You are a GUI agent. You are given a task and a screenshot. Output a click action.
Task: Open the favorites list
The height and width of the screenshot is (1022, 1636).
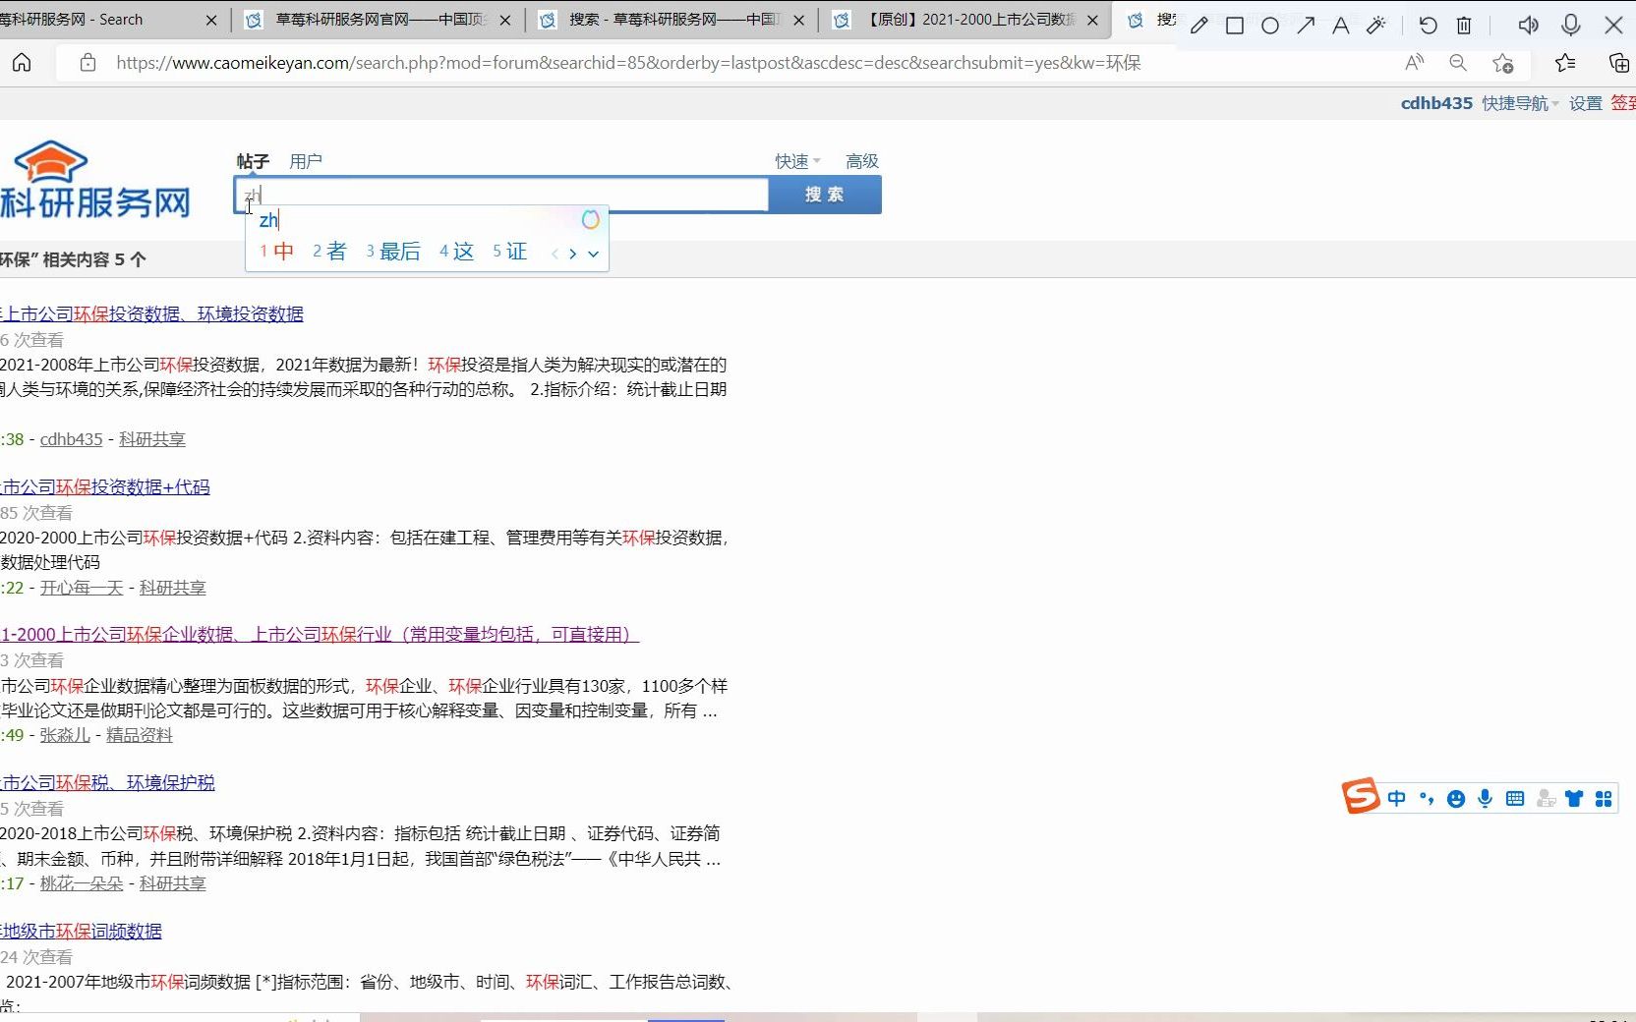click(1565, 63)
